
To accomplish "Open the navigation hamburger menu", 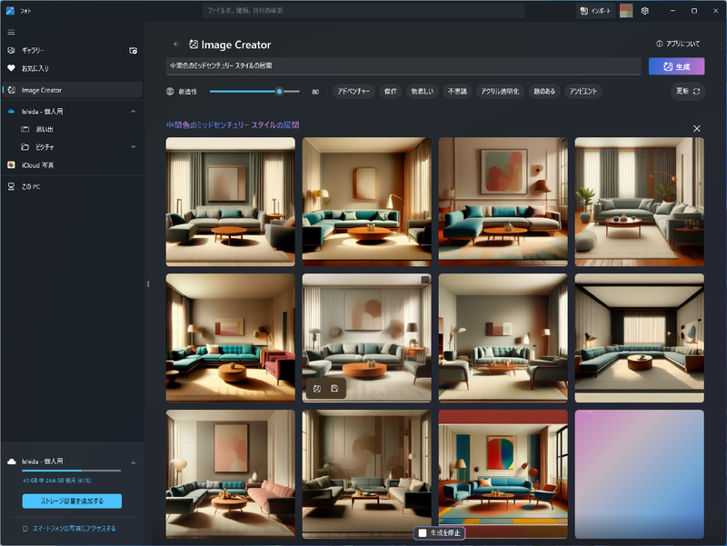I will [12, 34].
